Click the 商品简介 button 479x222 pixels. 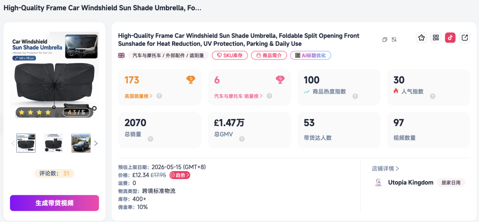pos(269,55)
